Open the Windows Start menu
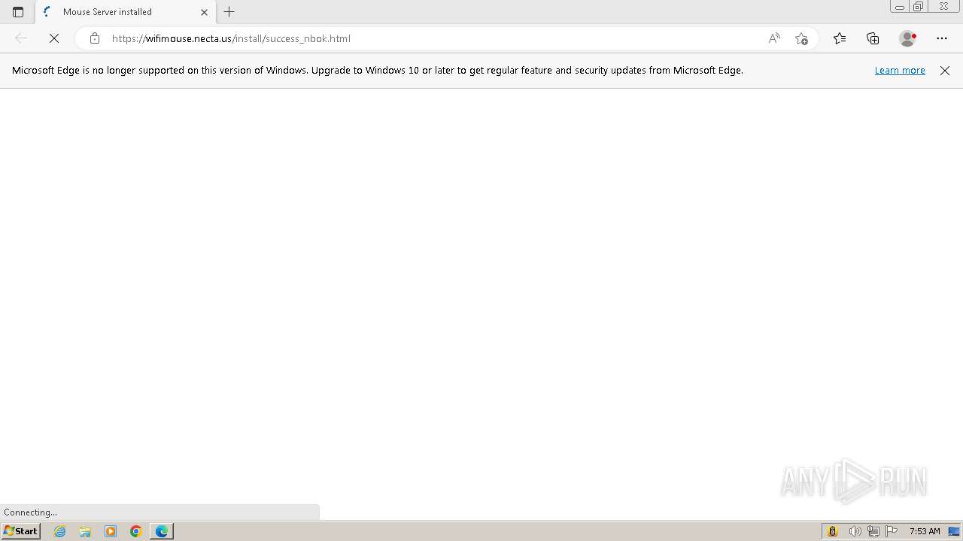963x541 pixels. (21, 531)
